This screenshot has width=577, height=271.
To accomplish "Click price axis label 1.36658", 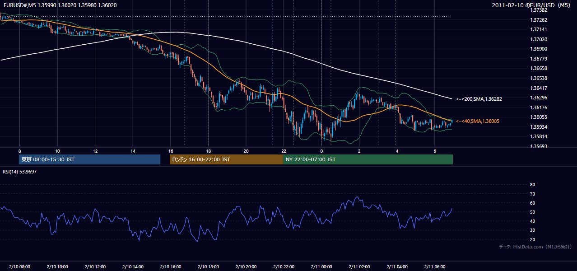I will [x=539, y=68].
